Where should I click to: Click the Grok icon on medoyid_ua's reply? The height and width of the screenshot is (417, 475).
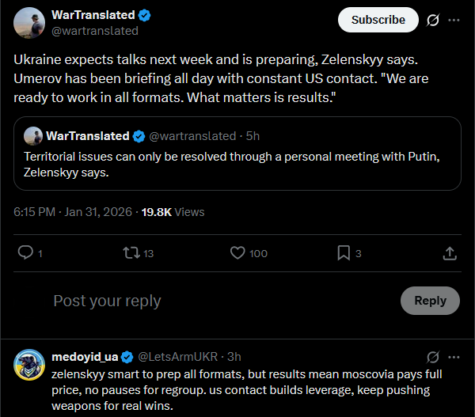(432, 357)
